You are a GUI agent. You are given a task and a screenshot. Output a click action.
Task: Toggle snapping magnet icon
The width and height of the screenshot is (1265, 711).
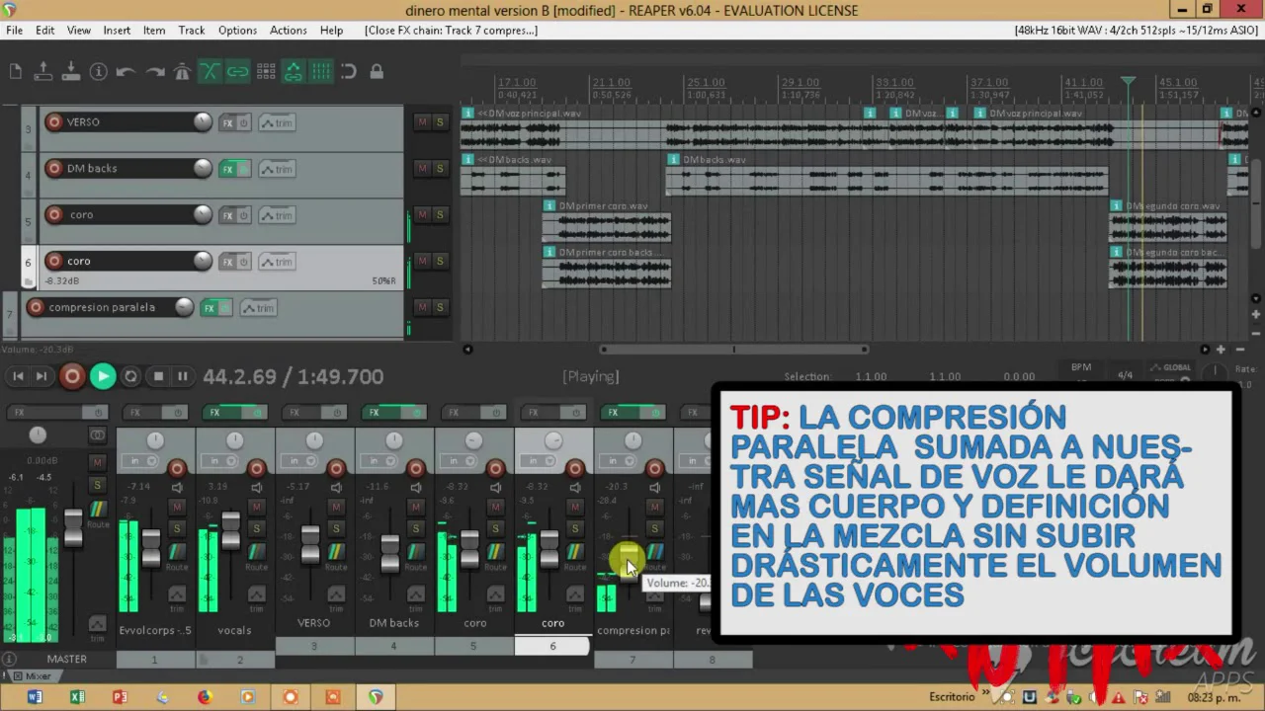click(x=349, y=71)
